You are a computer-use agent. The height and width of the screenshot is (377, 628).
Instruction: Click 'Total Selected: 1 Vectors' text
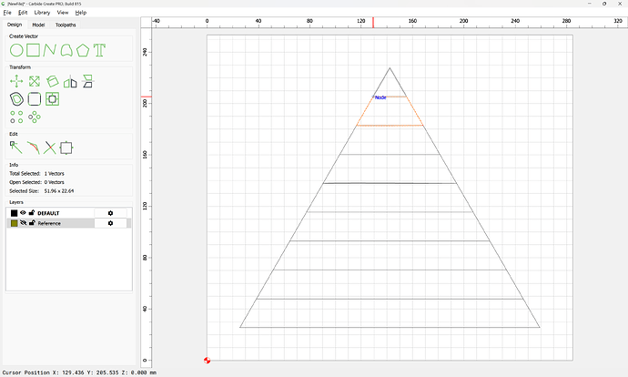36,174
